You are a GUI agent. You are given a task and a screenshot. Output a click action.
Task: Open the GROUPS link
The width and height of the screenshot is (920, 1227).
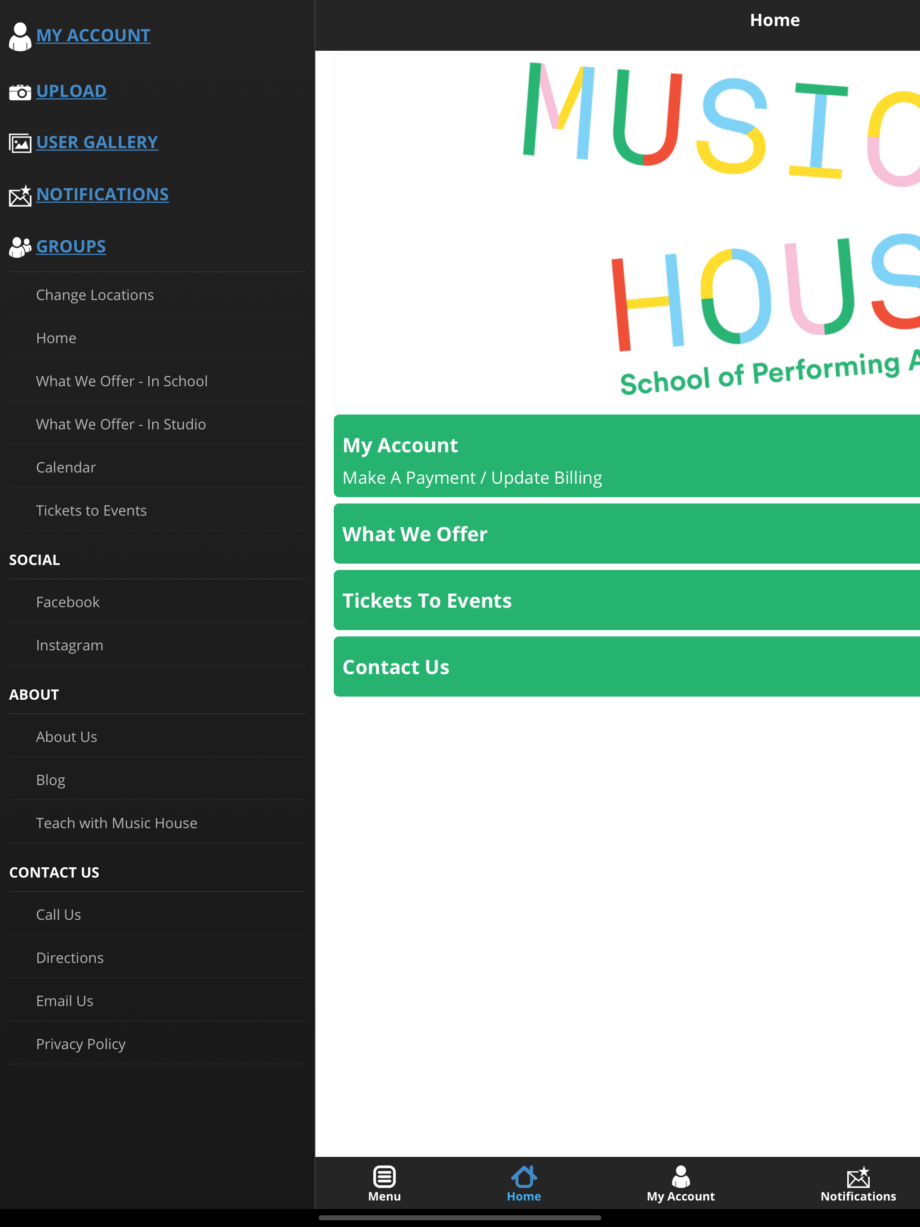[x=71, y=246]
